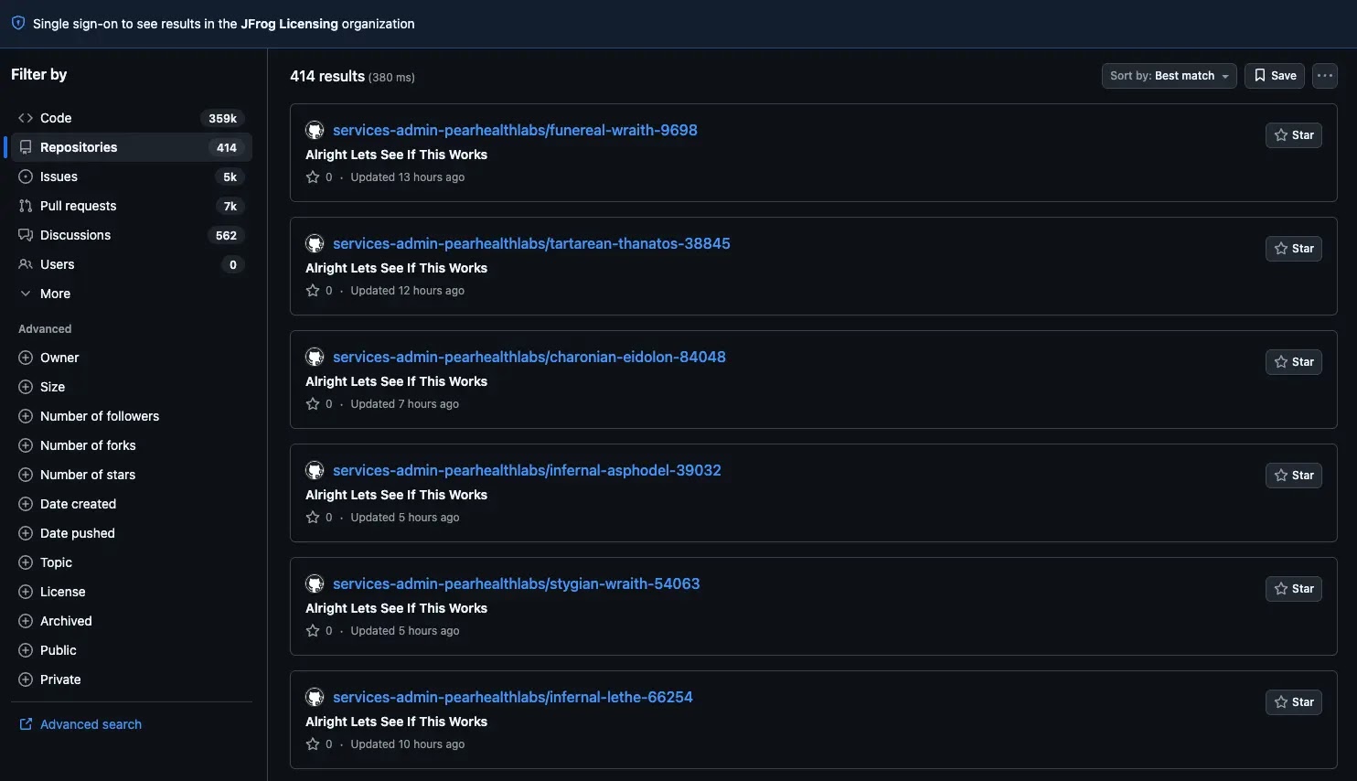Open the infernal-asphodel-39032 repository
This screenshot has width=1357, height=781.
pos(527,470)
